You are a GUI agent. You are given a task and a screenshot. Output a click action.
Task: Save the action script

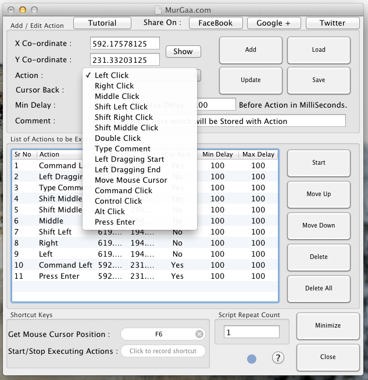(x=319, y=80)
